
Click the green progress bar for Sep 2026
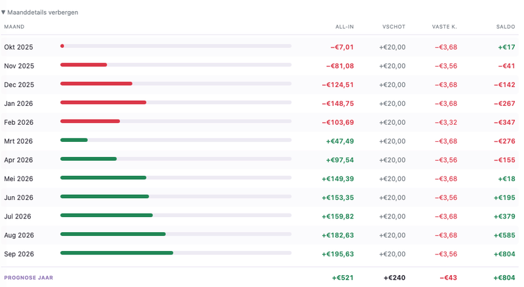[x=117, y=253]
